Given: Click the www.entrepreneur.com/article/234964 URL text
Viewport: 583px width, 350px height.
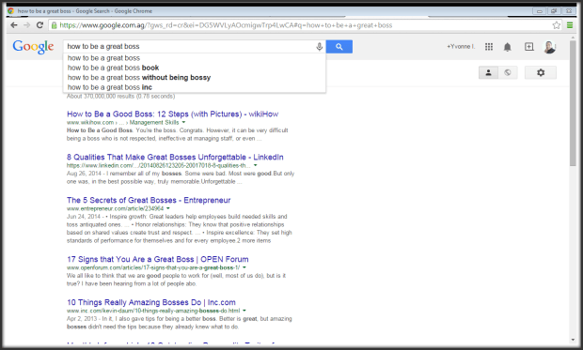Looking at the screenshot, I should (x=116, y=208).
